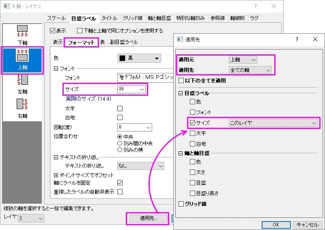
Task: Toggle the 白地 checkbox in format panel
Action: coord(120,118)
